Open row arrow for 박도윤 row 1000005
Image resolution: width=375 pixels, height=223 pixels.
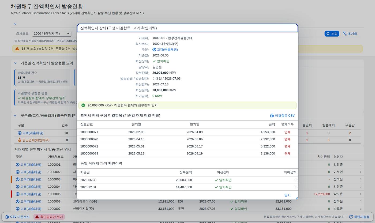(x=361, y=194)
